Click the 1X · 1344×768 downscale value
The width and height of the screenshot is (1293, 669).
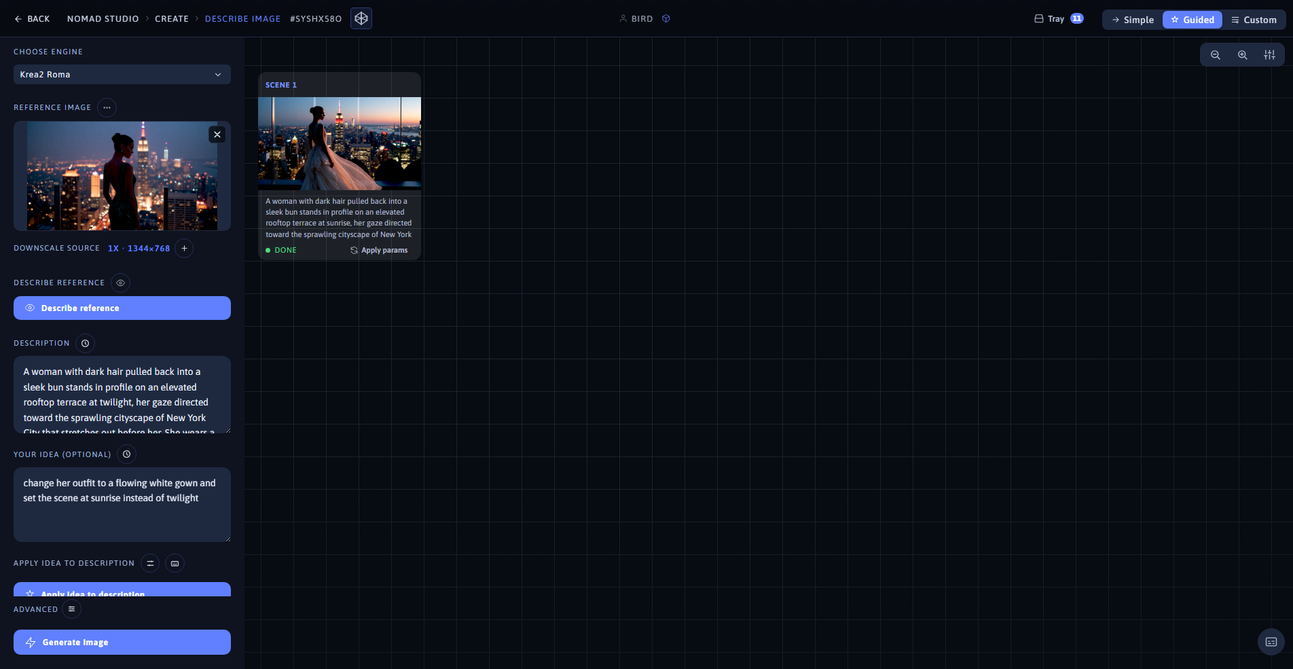[139, 249]
